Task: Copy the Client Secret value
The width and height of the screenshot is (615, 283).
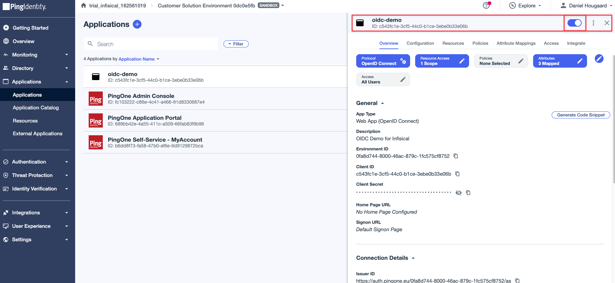Action: (x=468, y=193)
